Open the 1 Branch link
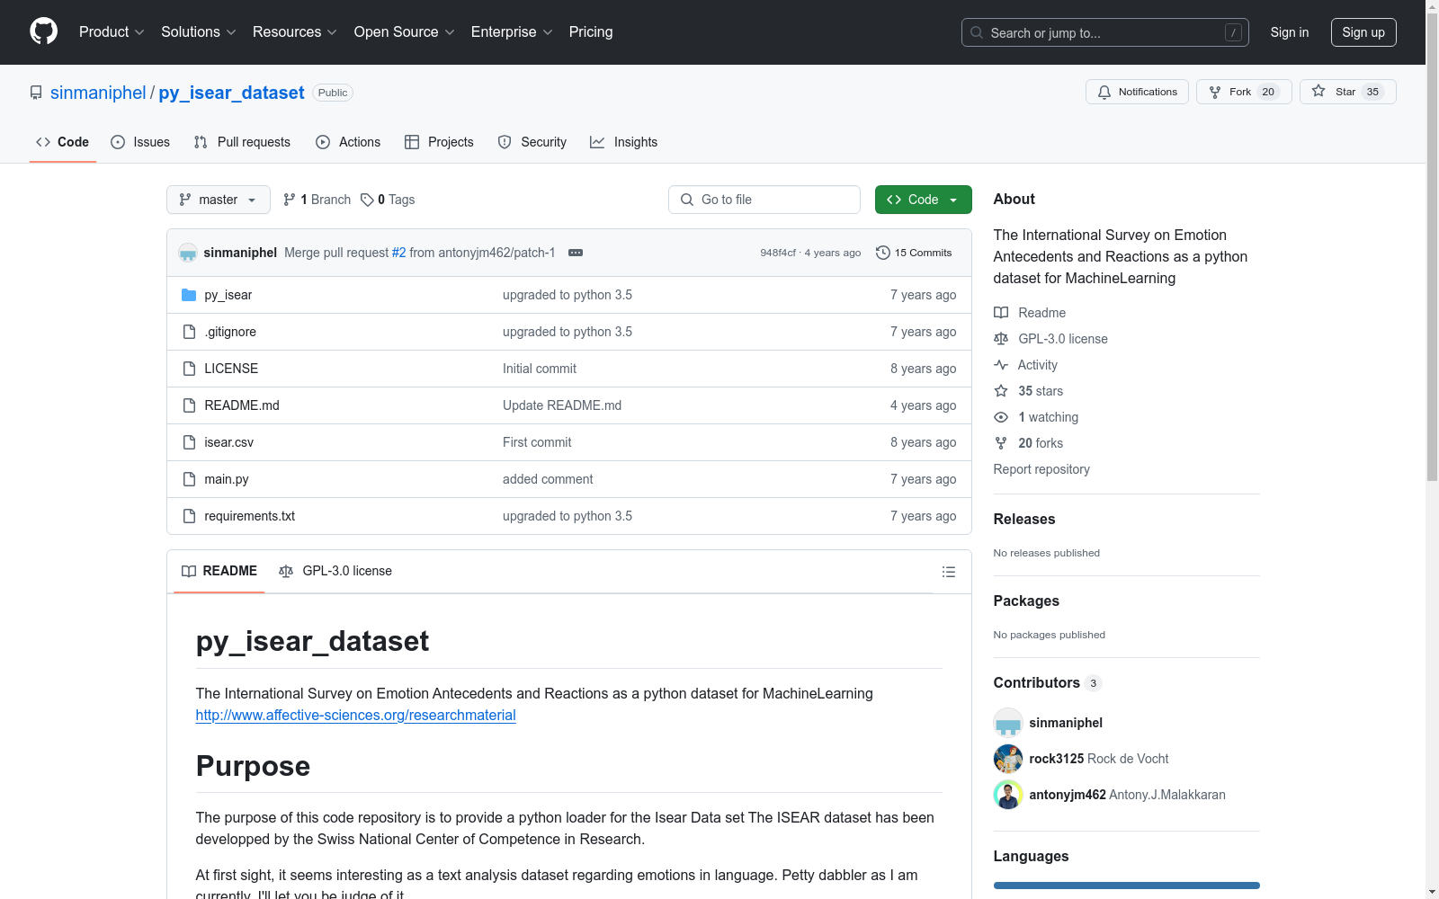1439x899 pixels. coord(317,200)
